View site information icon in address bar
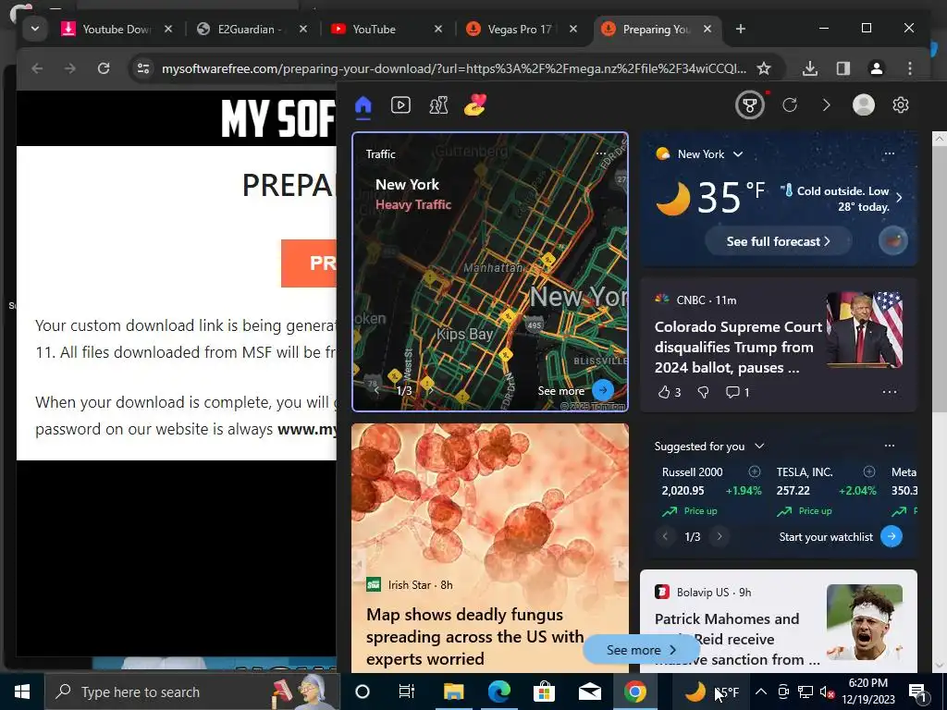947x710 pixels. pyautogui.click(x=143, y=68)
